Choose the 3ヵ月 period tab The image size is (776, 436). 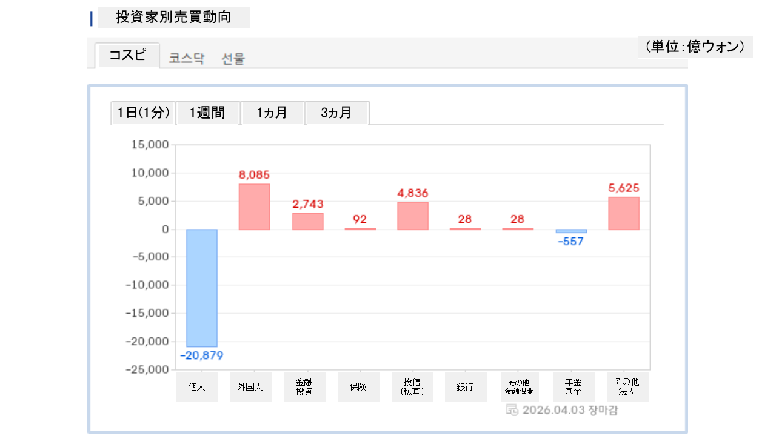point(336,113)
